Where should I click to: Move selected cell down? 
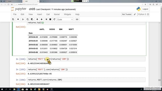(42, 19)
